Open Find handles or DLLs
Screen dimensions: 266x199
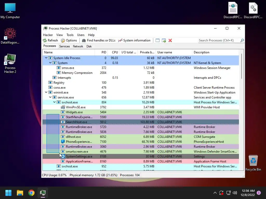[x=98, y=40]
